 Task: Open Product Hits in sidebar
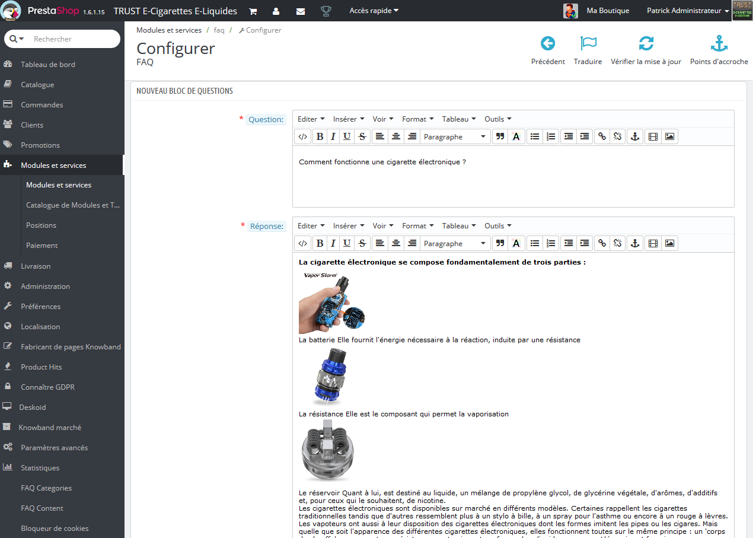[41, 367]
